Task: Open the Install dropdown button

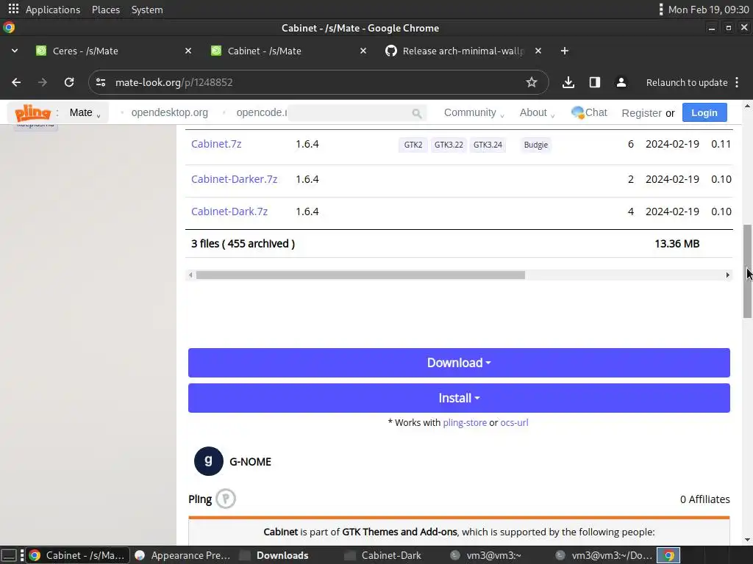Action: tap(459, 398)
